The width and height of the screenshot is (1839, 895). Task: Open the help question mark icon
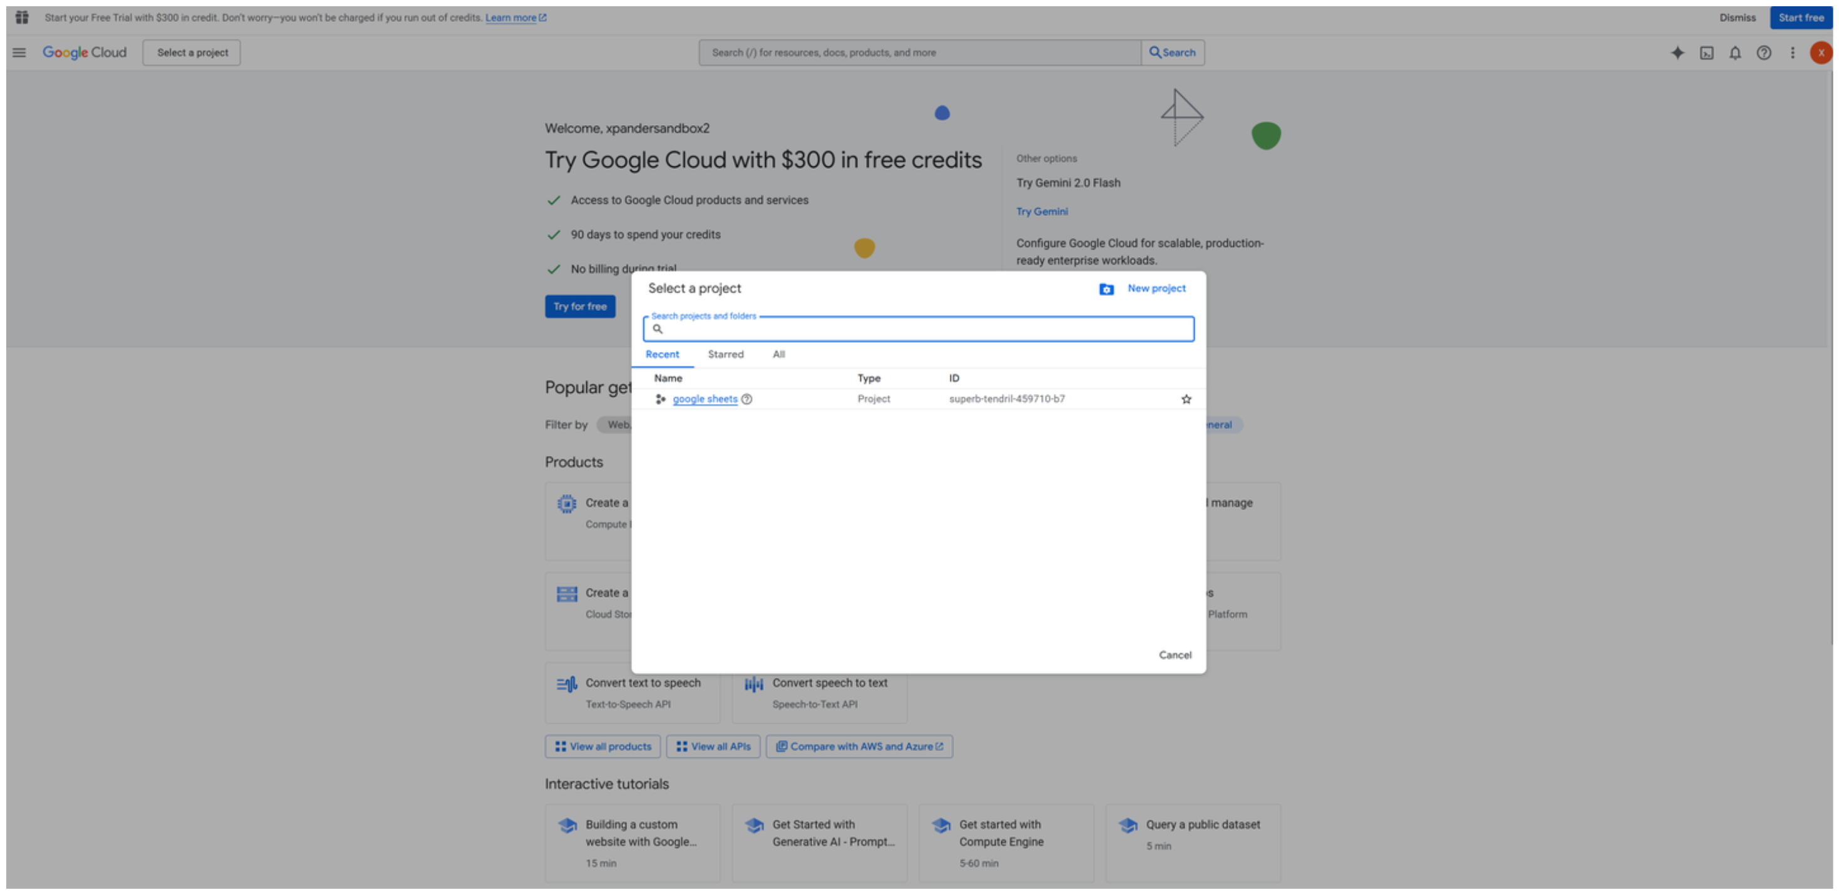[1763, 52]
